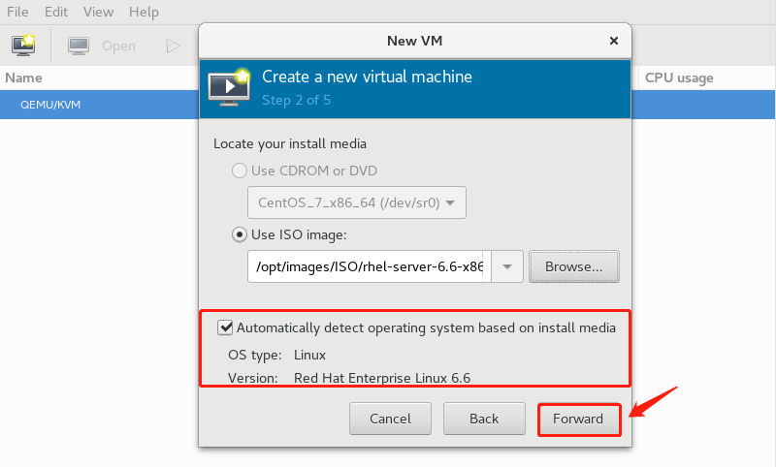
Task: Click the Open console monitor icon
Action: (x=80, y=46)
